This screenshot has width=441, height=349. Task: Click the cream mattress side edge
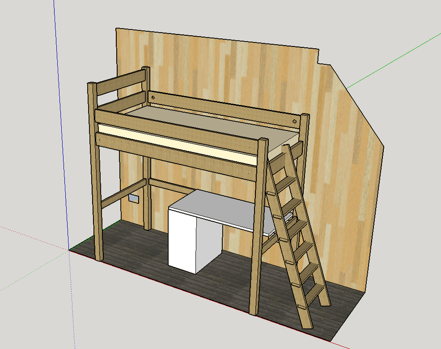177,144
